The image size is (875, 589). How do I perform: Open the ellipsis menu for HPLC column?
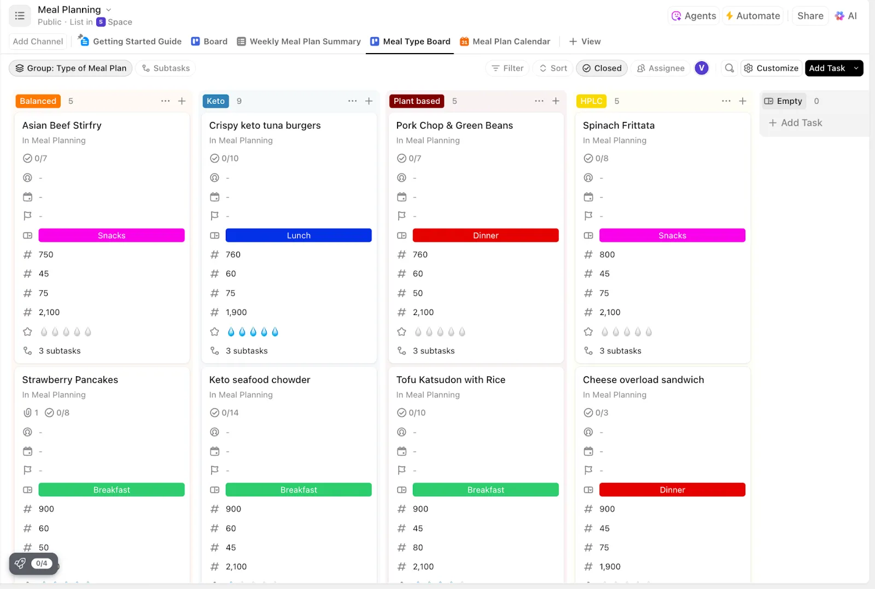pyautogui.click(x=726, y=101)
